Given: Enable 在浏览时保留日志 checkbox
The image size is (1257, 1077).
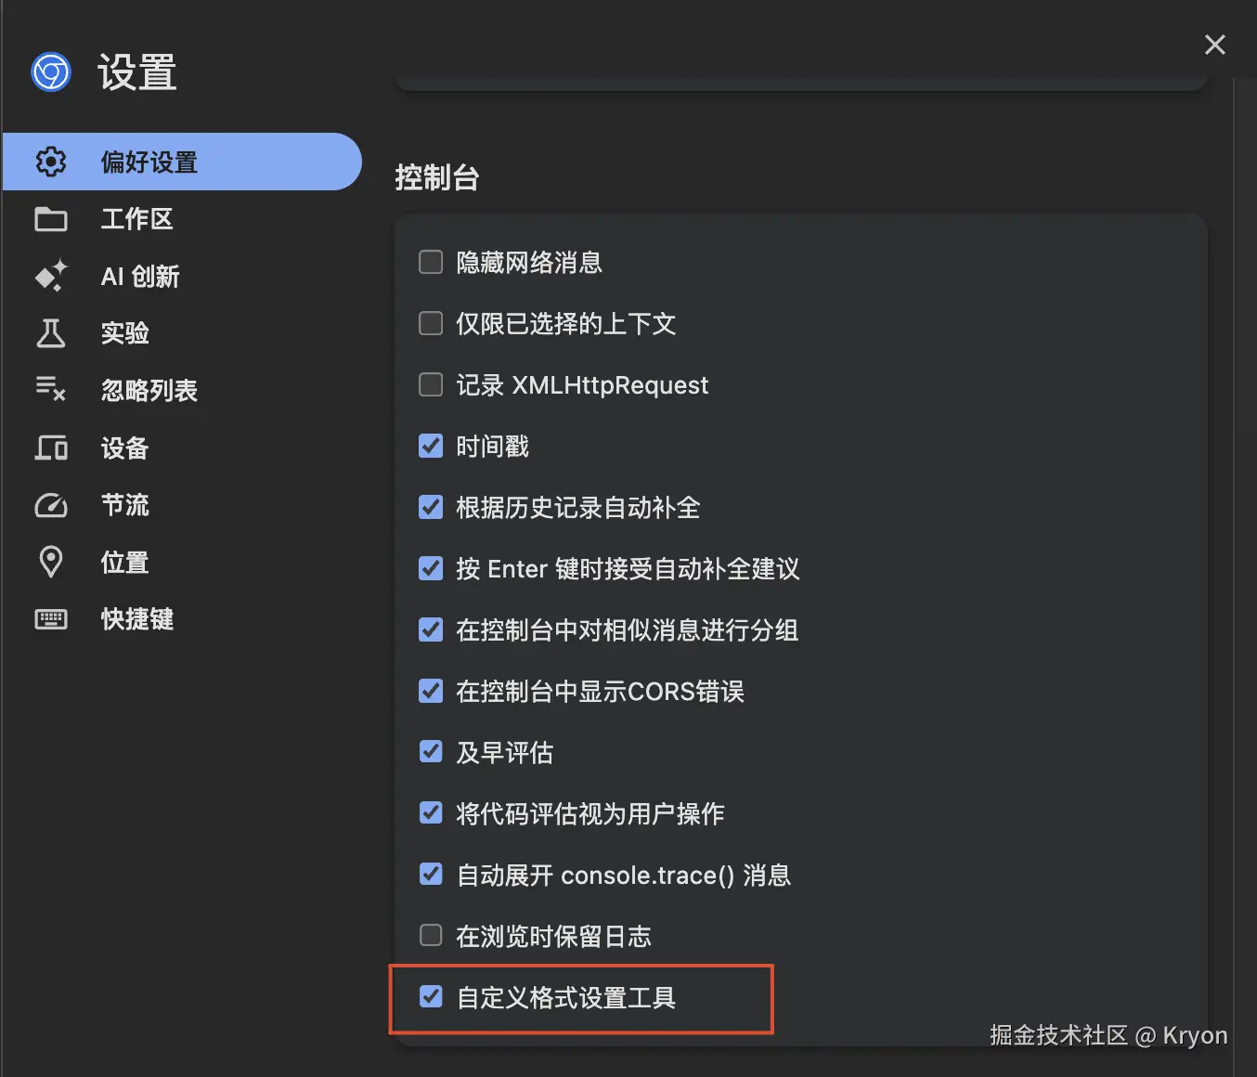Looking at the screenshot, I should (x=431, y=935).
